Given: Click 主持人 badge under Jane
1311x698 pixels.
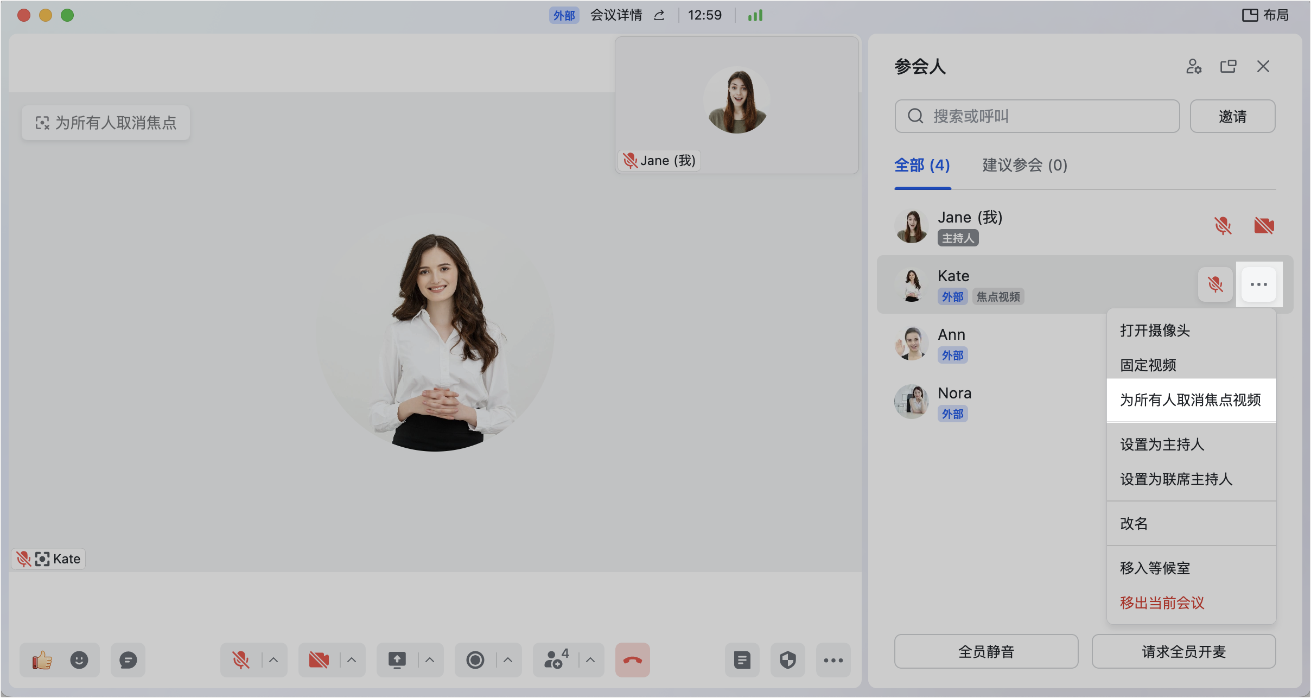Looking at the screenshot, I should (958, 238).
